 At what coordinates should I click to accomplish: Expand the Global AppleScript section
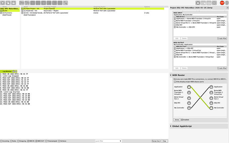[171, 126]
